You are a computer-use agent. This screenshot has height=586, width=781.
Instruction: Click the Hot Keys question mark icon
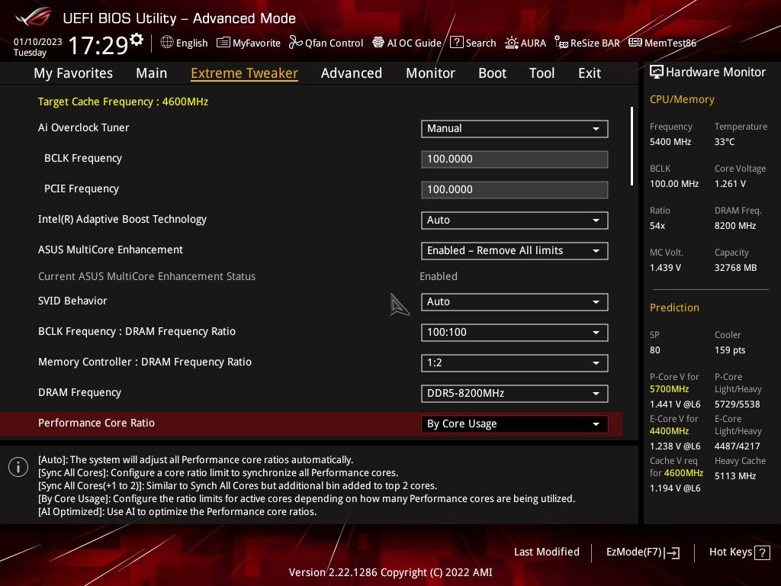click(x=762, y=552)
